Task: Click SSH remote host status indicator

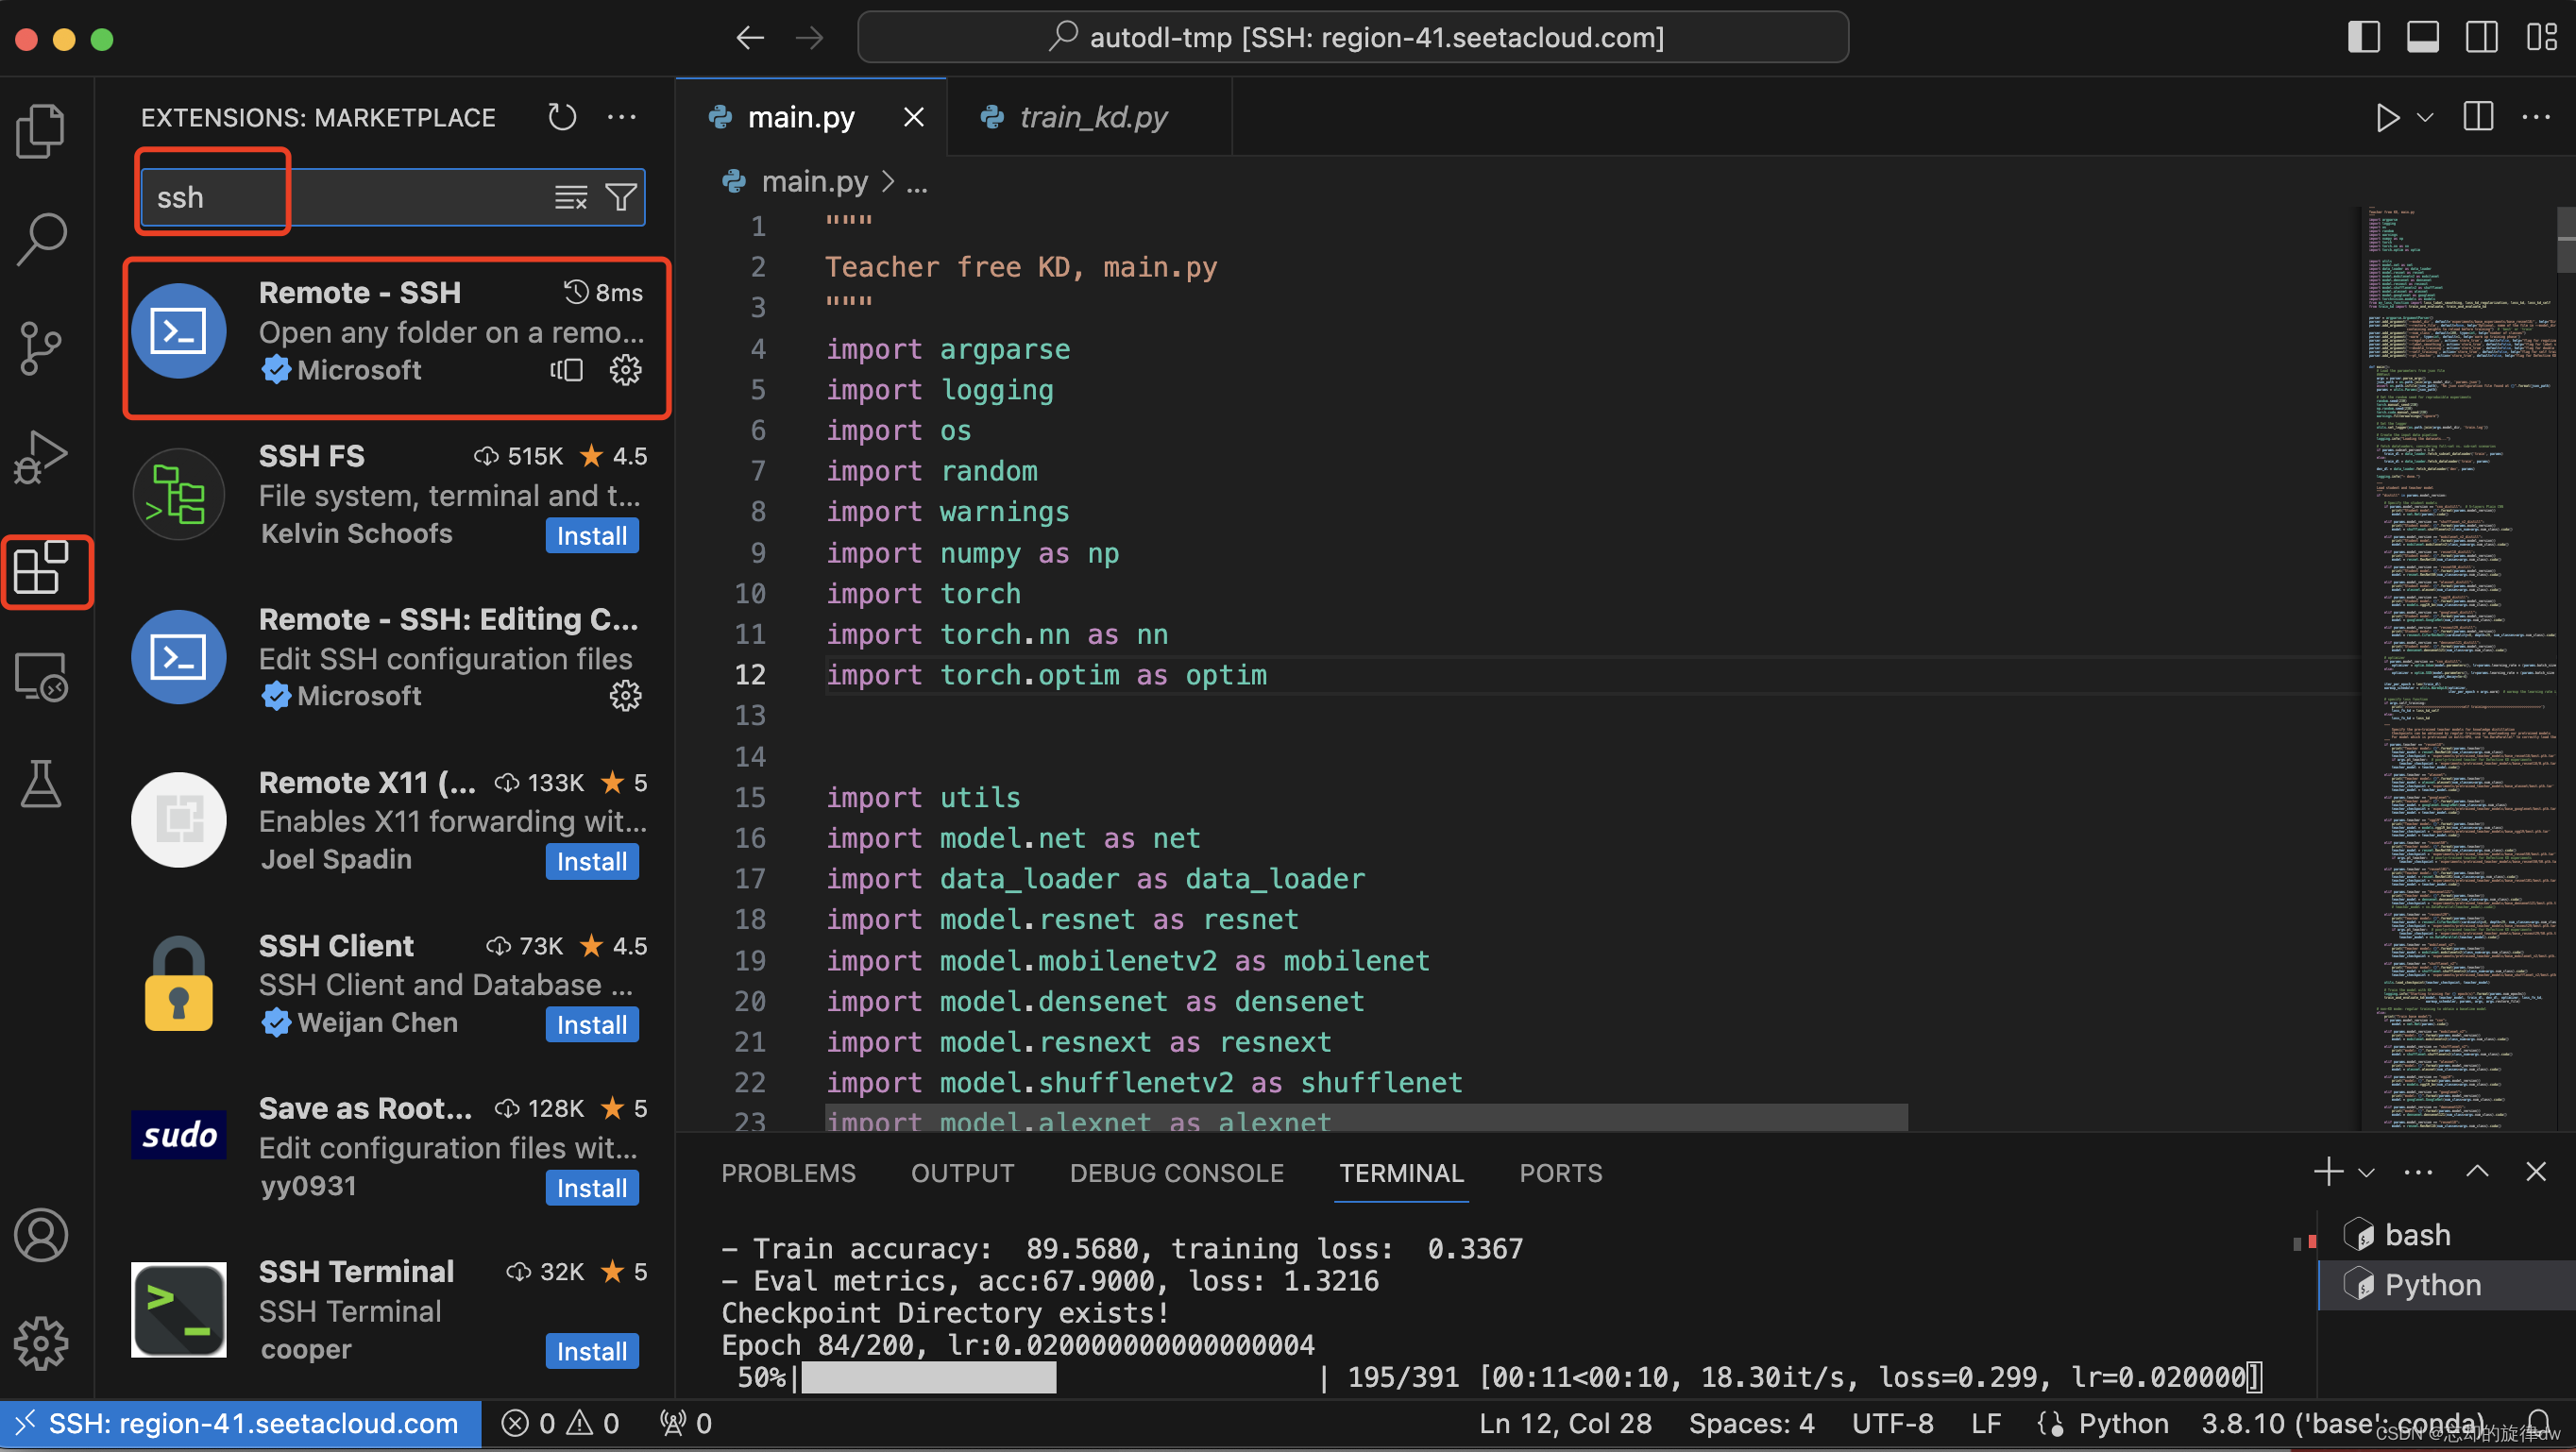Action: tap(241, 1423)
